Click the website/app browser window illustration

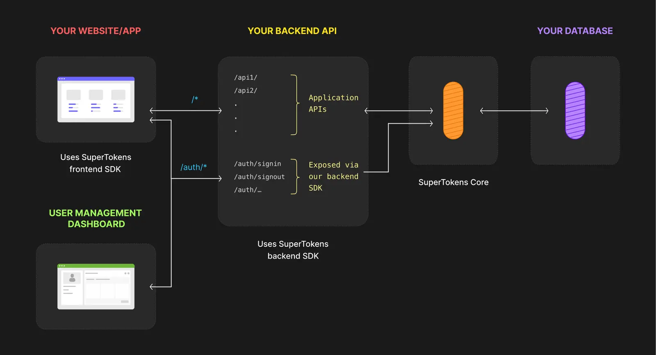click(96, 99)
